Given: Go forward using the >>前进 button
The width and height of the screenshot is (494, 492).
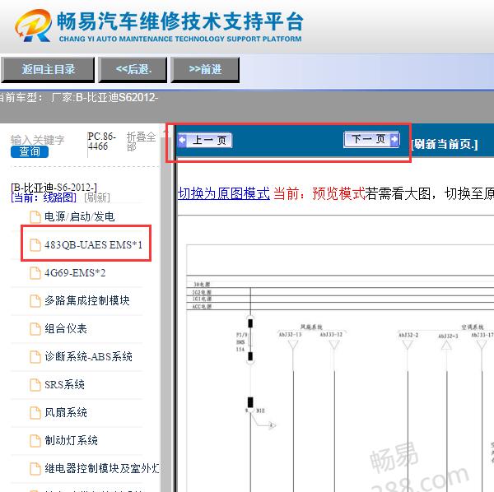Looking at the screenshot, I should [x=205, y=70].
